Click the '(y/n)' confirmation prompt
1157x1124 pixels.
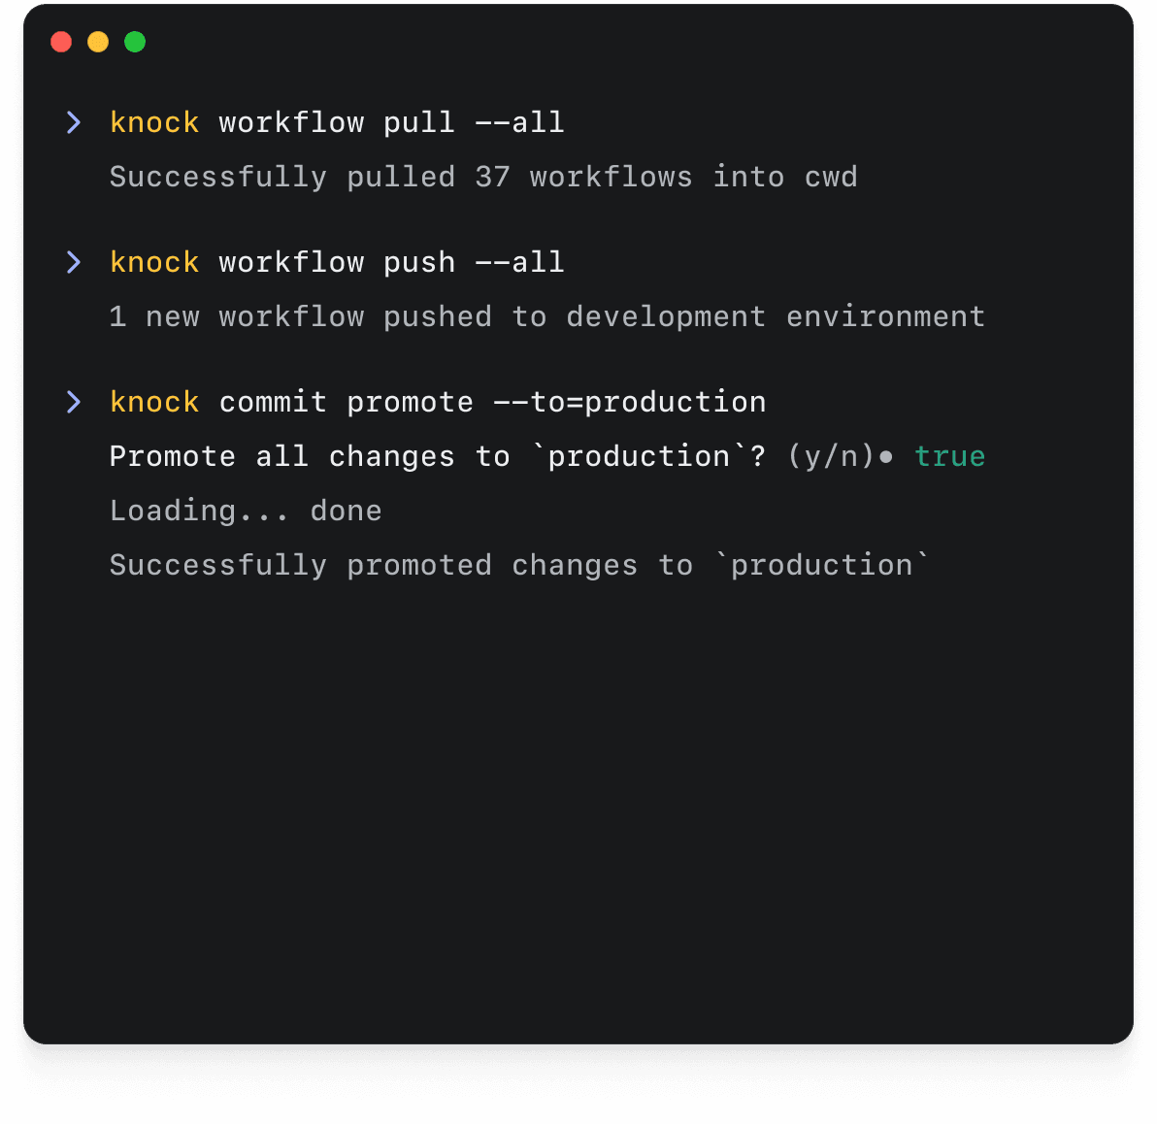click(831, 456)
